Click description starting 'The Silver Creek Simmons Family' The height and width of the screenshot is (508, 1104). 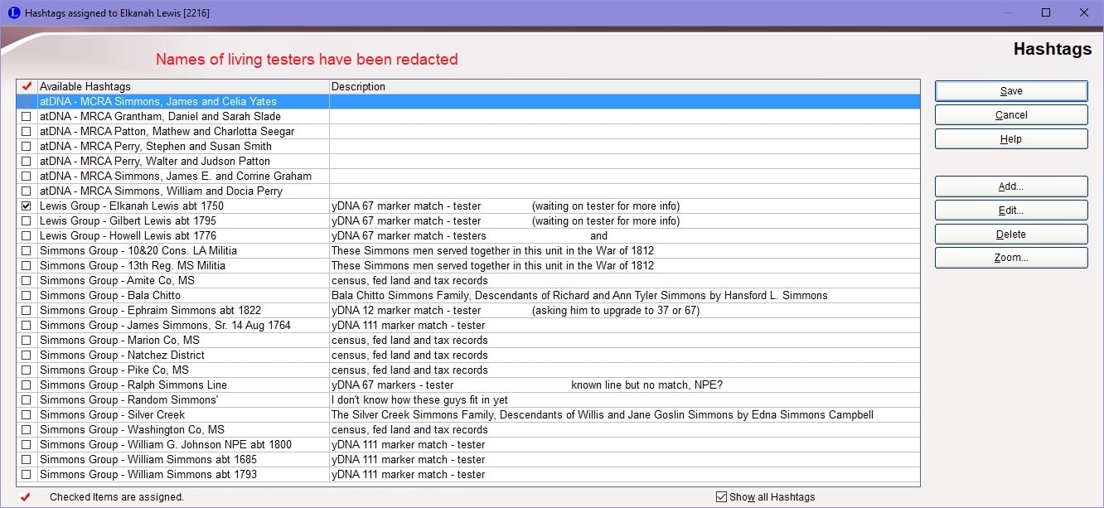(x=603, y=415)
